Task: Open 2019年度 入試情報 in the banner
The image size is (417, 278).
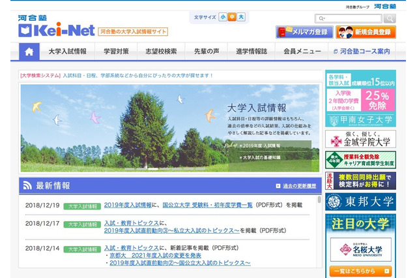Action: pyautogui.click(x=261, y=146)
